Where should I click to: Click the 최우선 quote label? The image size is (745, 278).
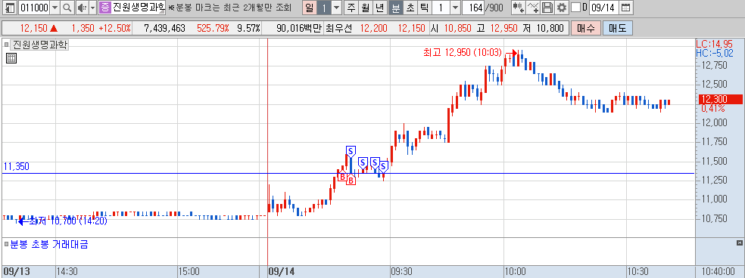[x=338, y=28]
